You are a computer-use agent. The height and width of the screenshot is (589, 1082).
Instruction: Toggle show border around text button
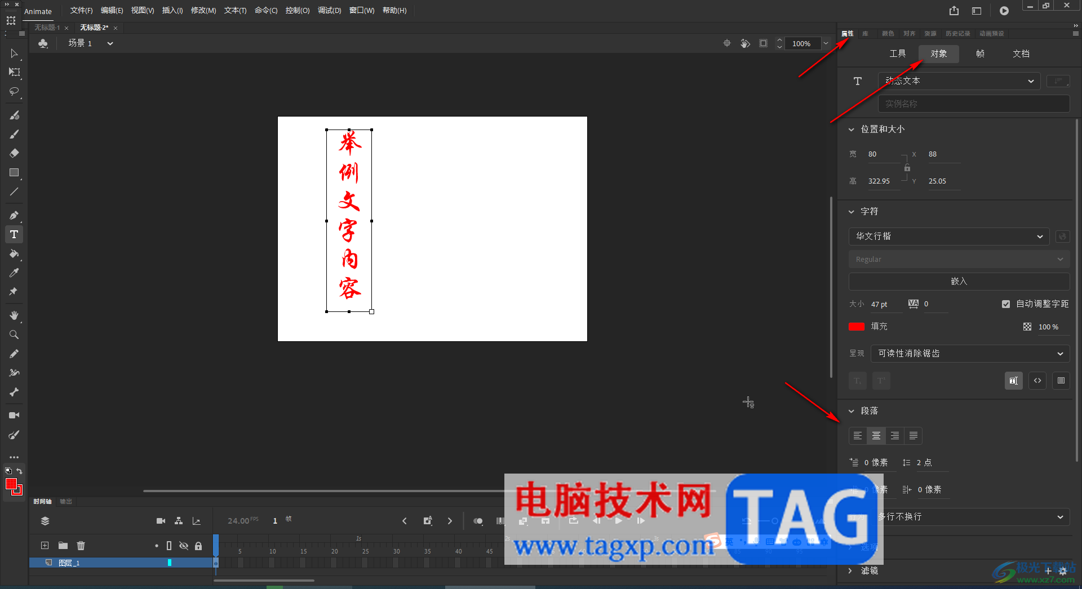(x=1061, y=381)
